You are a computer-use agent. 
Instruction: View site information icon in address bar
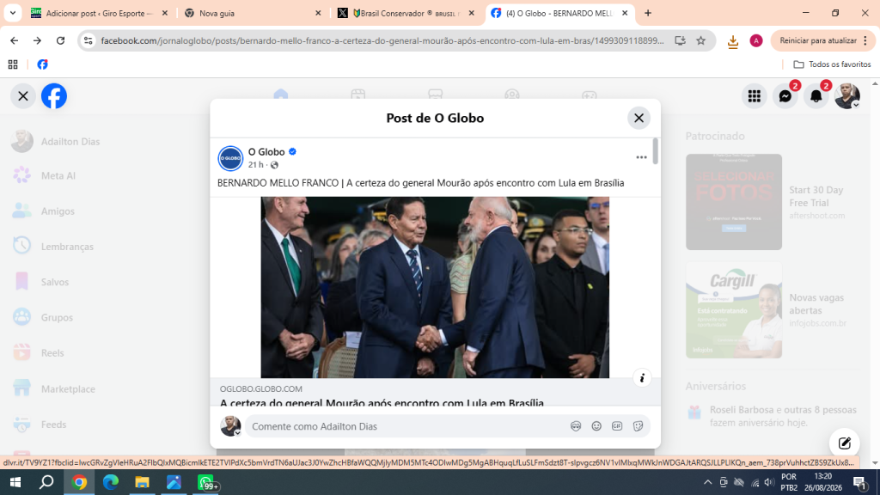tap(89, 40)
